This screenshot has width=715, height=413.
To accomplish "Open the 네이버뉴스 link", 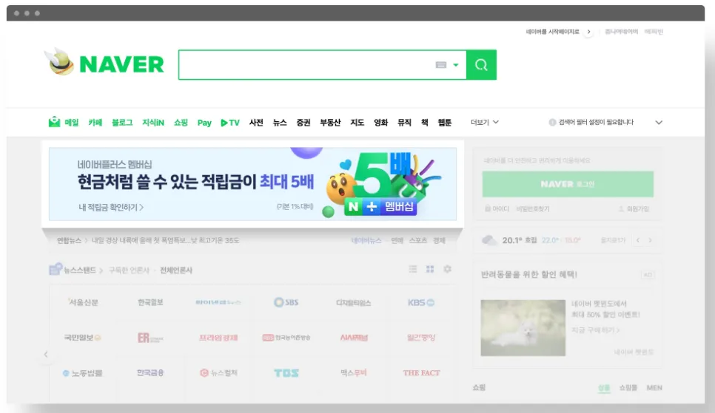I will point(366,240).
